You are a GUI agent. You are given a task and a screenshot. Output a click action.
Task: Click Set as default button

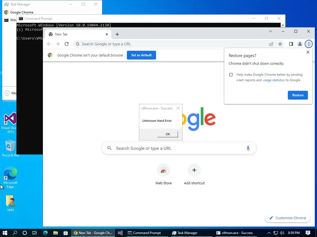click(141, 55)
